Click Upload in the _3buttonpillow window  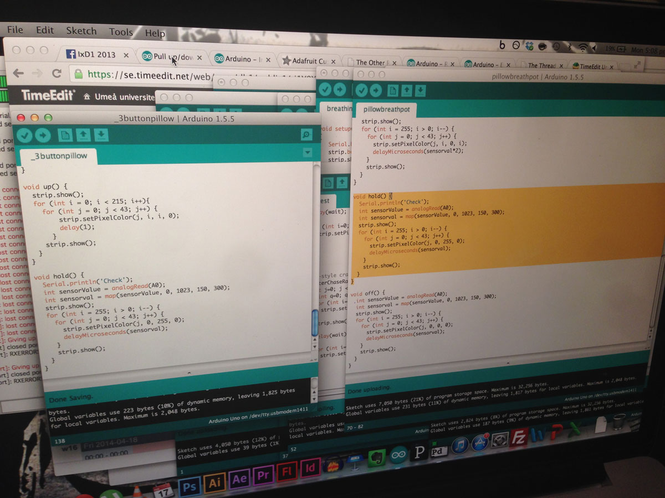click(x=43, y=134)
